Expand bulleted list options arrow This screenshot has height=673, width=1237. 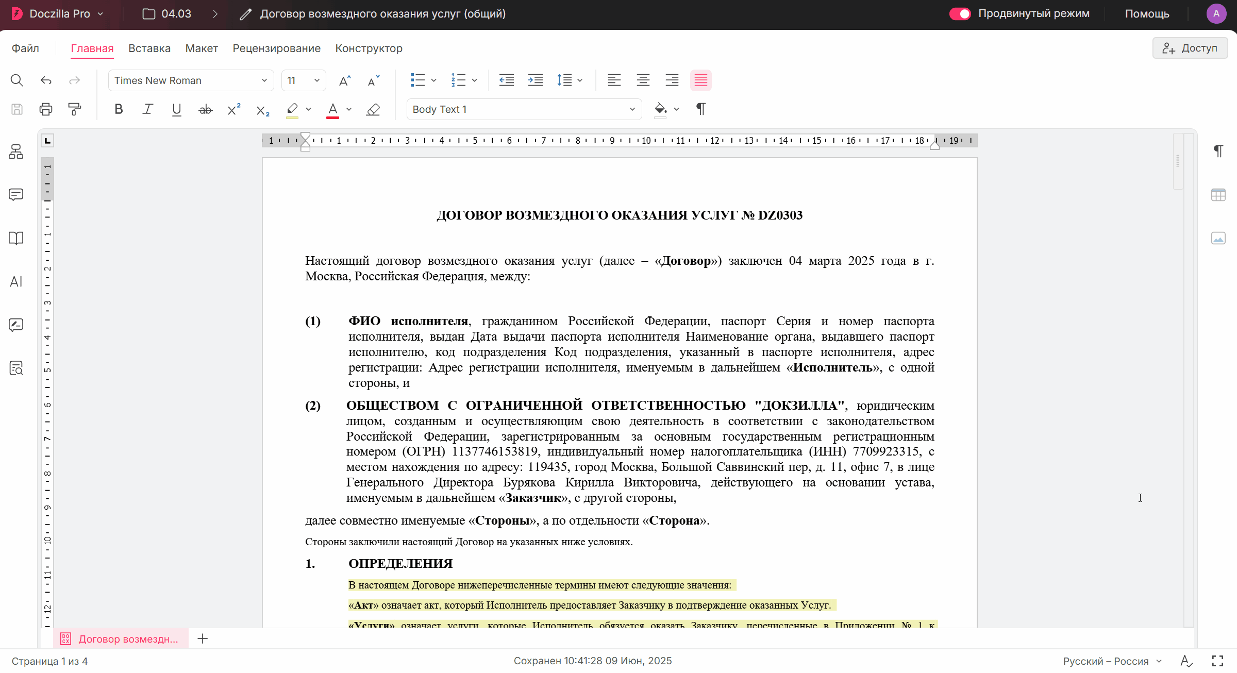[x=433, y=80]
